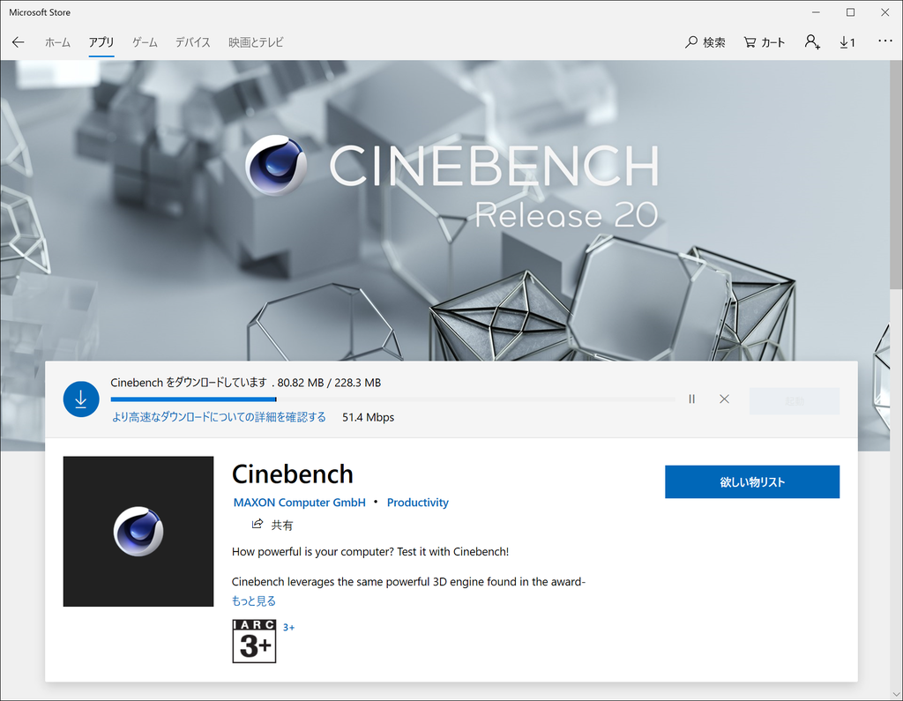This screenshot has width=903, height=701.
Task: Click the Cinebench download progress bar
Action: pos(392,399)
